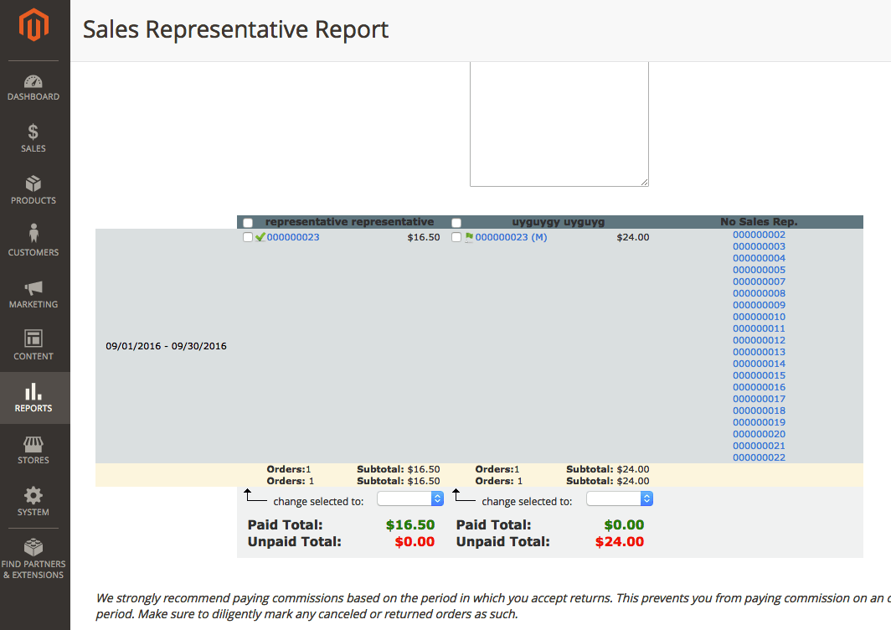Open unassigned order 000000002 link
891x630 pixels.
pos(759,235)
